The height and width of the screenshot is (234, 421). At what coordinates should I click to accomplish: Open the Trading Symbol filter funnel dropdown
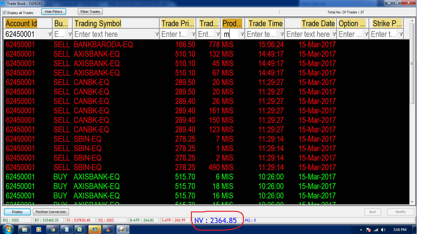click(157, 34)
